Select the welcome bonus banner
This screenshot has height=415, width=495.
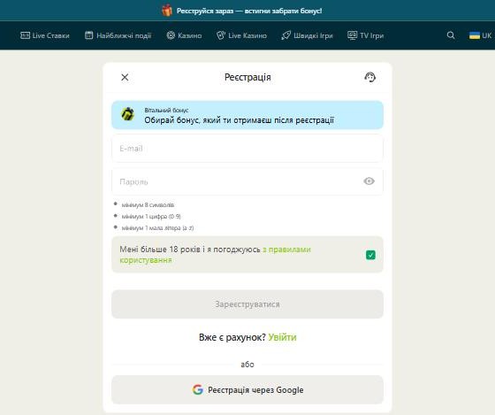(x=247, y=115)
